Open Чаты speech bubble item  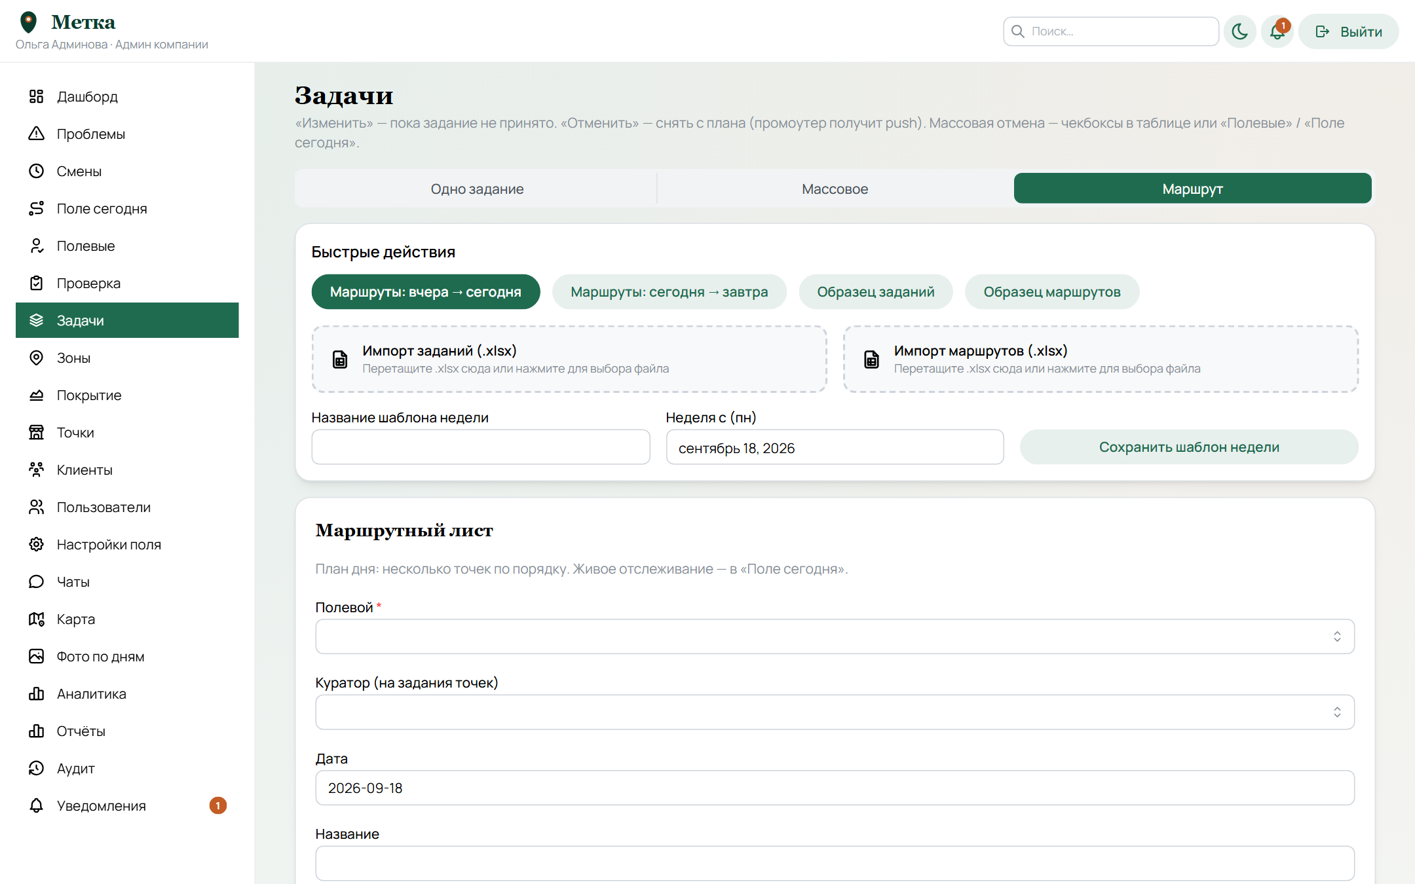pyautogui.click(x=37, y=581)
